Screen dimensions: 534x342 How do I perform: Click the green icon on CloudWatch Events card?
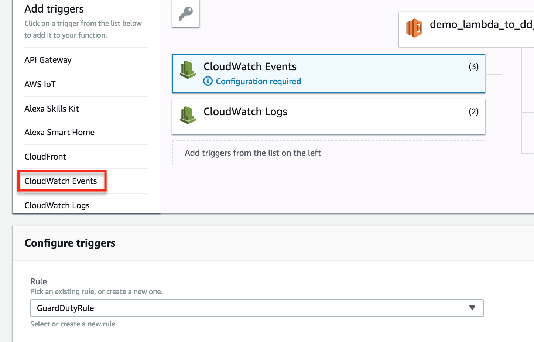click(x=188, y=70)
